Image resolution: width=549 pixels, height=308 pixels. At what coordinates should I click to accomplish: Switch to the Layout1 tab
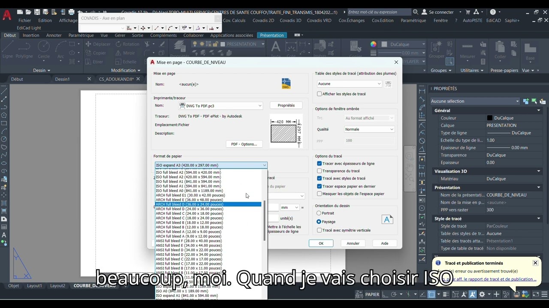34,286
